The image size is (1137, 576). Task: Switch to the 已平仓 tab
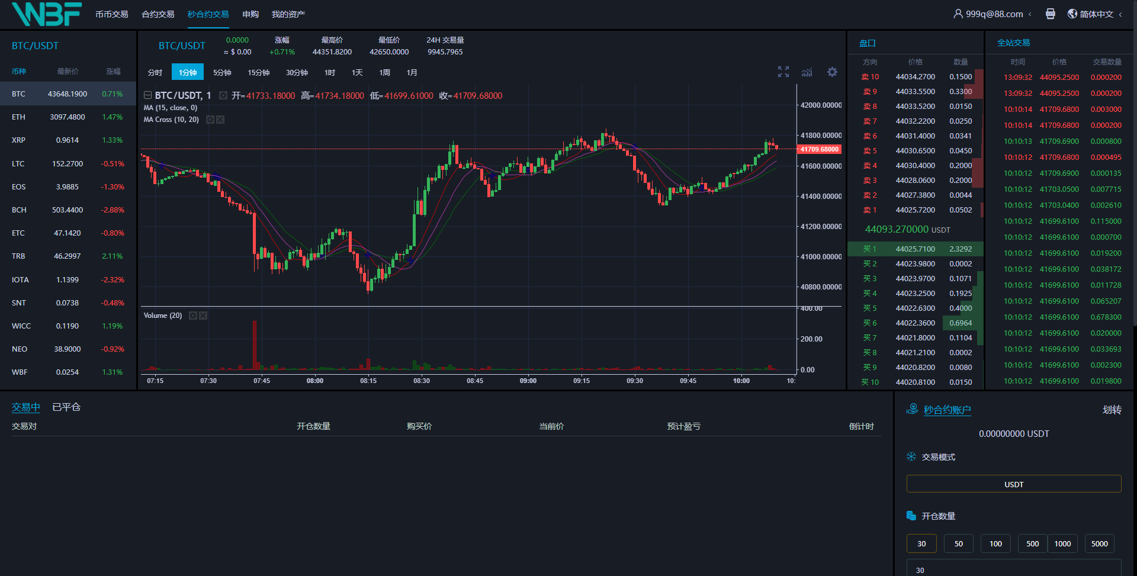(x=66, y=407)
